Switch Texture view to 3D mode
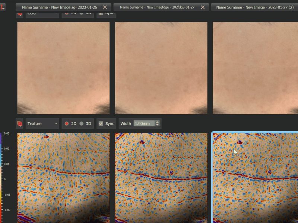This screenshot has width=298, height=223. point(82,124)
